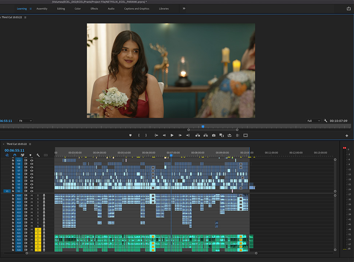Lock audio track A16

coord(13,216)
